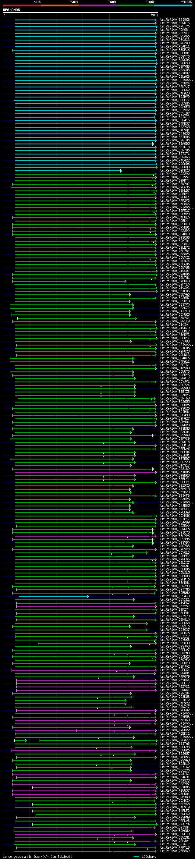Click the cyan ~100% identity legend segment
This screenshot has width=195, height=859.
click(x=173, y=5)
